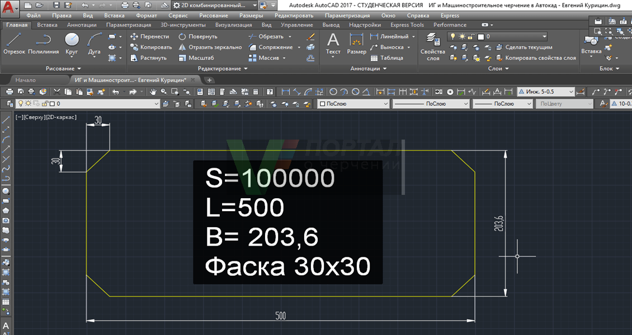Toggle layer 0 on/off lightbulb in ribbon
Image resolution: width=632 pixels, height=335 pixels.
[453, 36]
